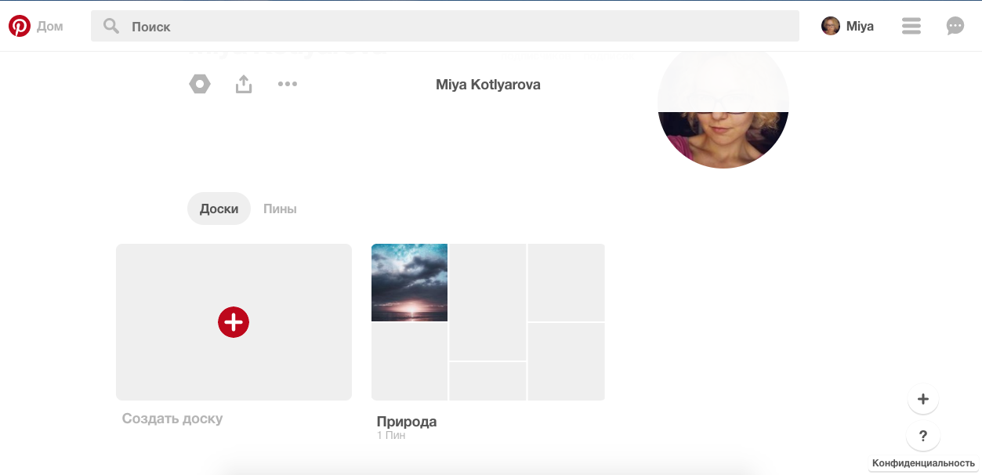Click the share profile upload icon
The image size is (982, 475).
244,84
